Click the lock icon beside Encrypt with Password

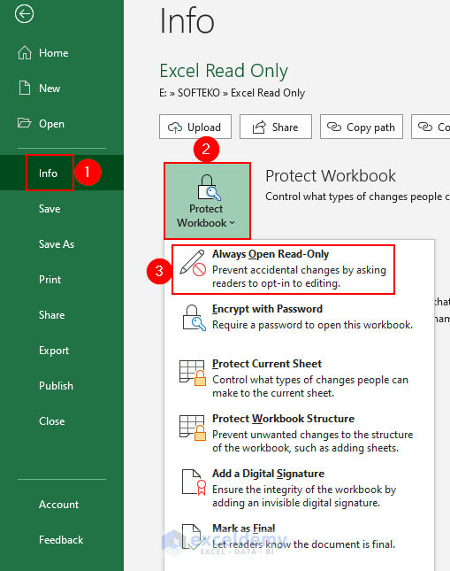(194, 318)
